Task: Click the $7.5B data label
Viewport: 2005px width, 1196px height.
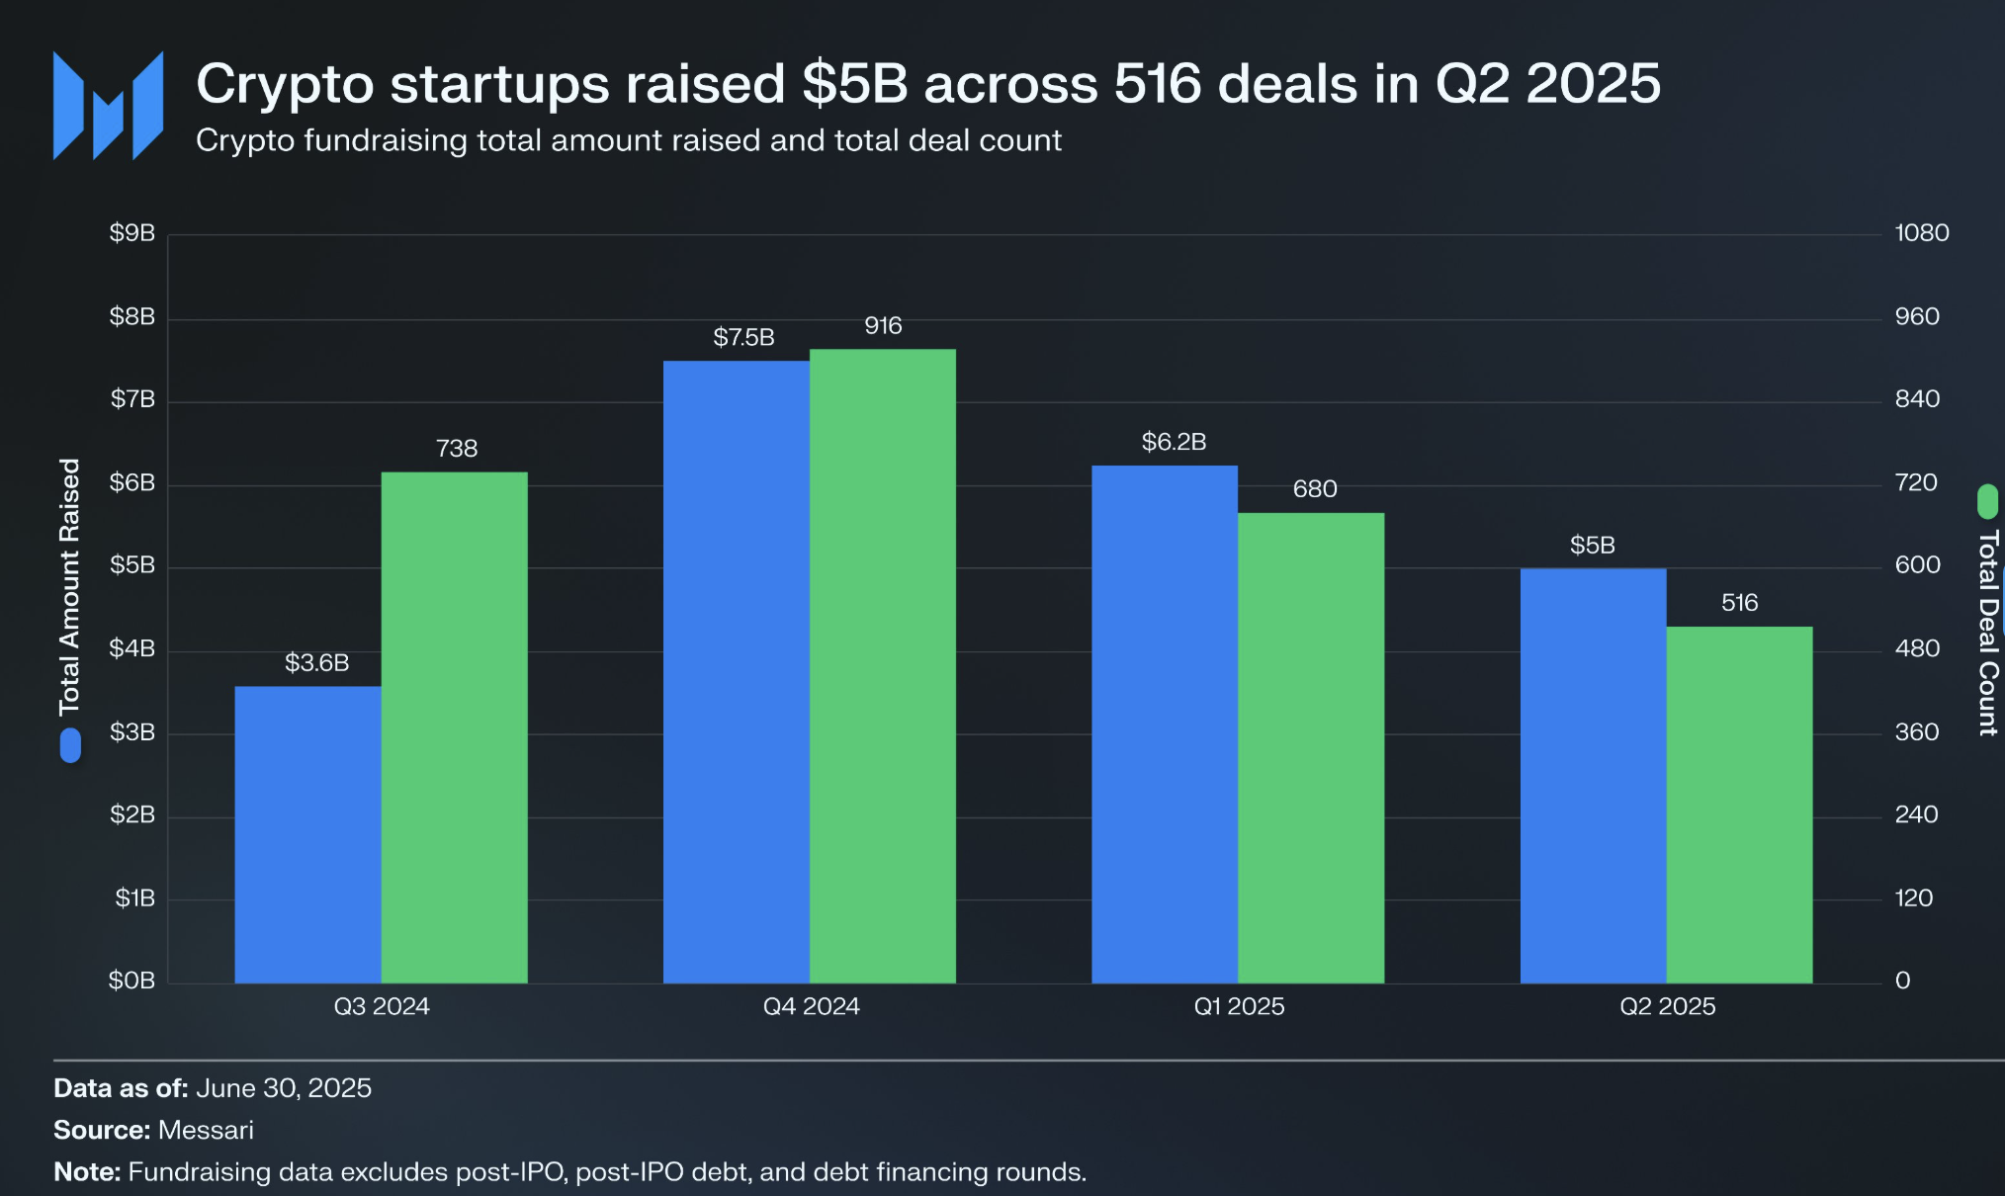Action: tap(743, 338)
